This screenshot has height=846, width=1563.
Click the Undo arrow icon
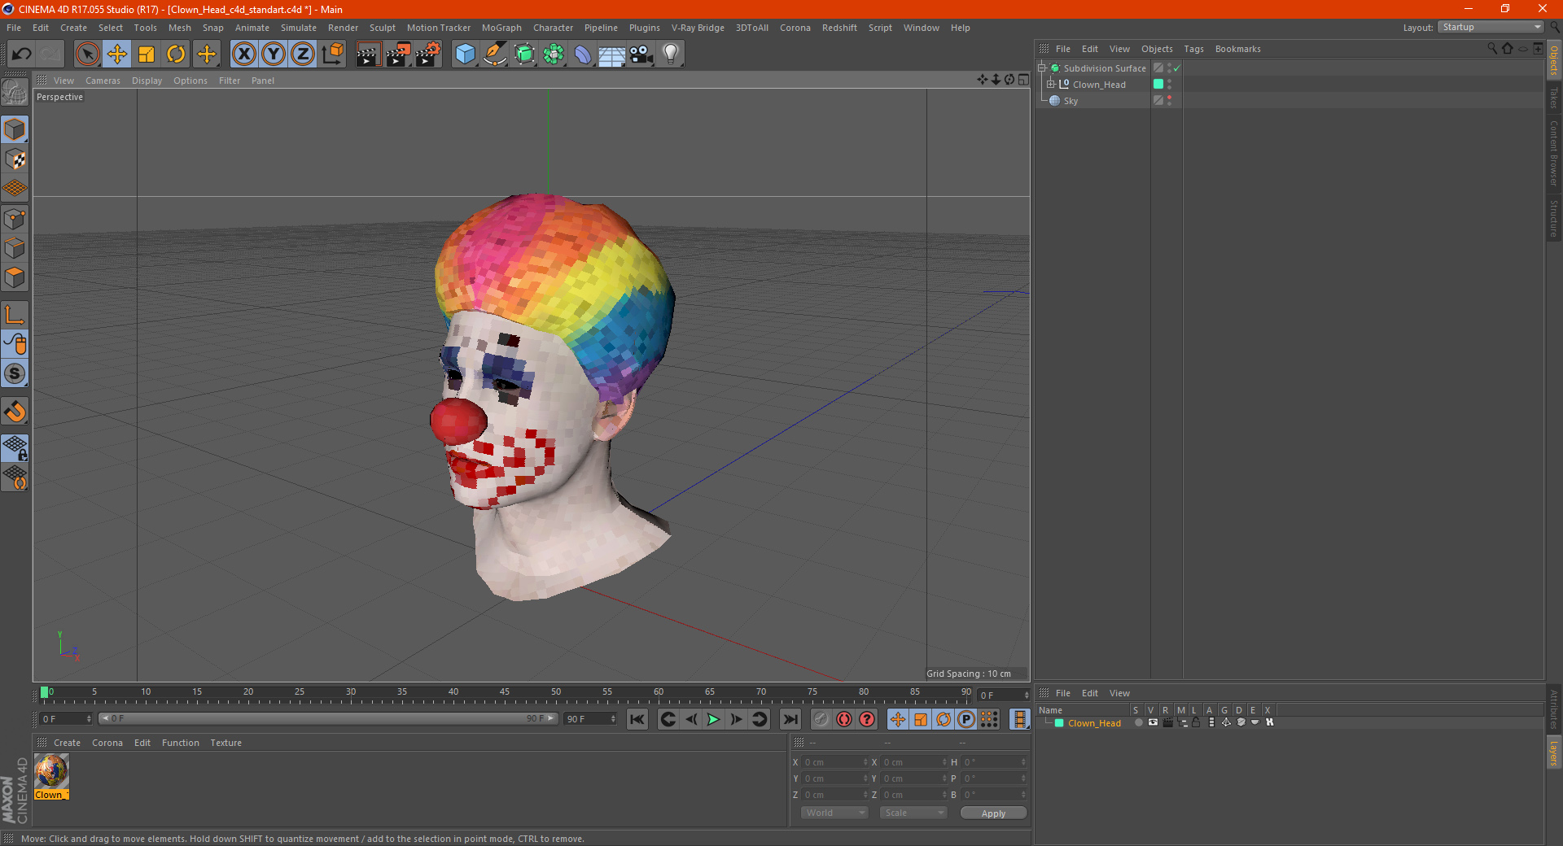coord(21,55)
